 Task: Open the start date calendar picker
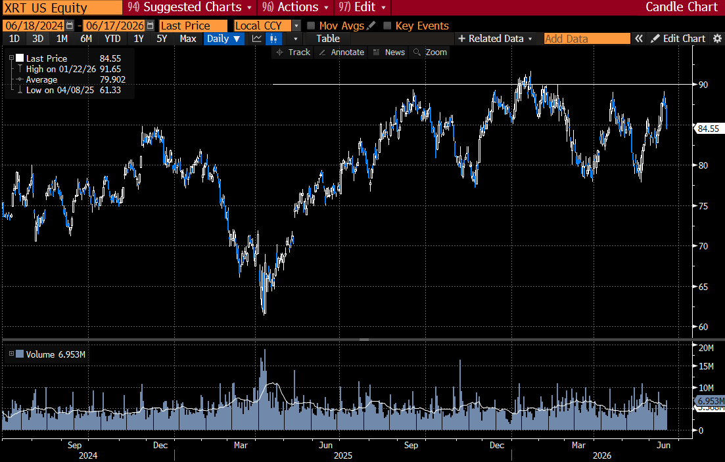click(x=70, y=26)
